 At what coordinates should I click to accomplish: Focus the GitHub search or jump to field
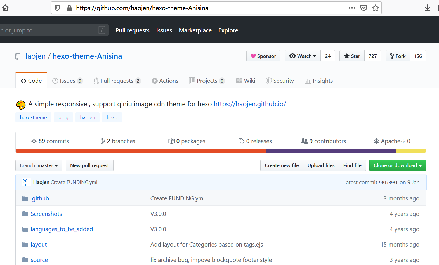[54, 30]
